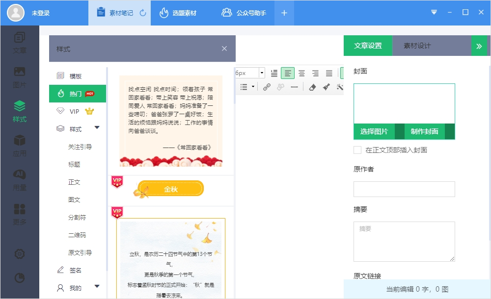Apply center text alignment
The width and height of the screenshot is (491, 299).
[x=301, y=73]
